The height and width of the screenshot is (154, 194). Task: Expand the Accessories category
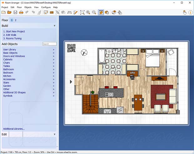click(x=29, y=79)
